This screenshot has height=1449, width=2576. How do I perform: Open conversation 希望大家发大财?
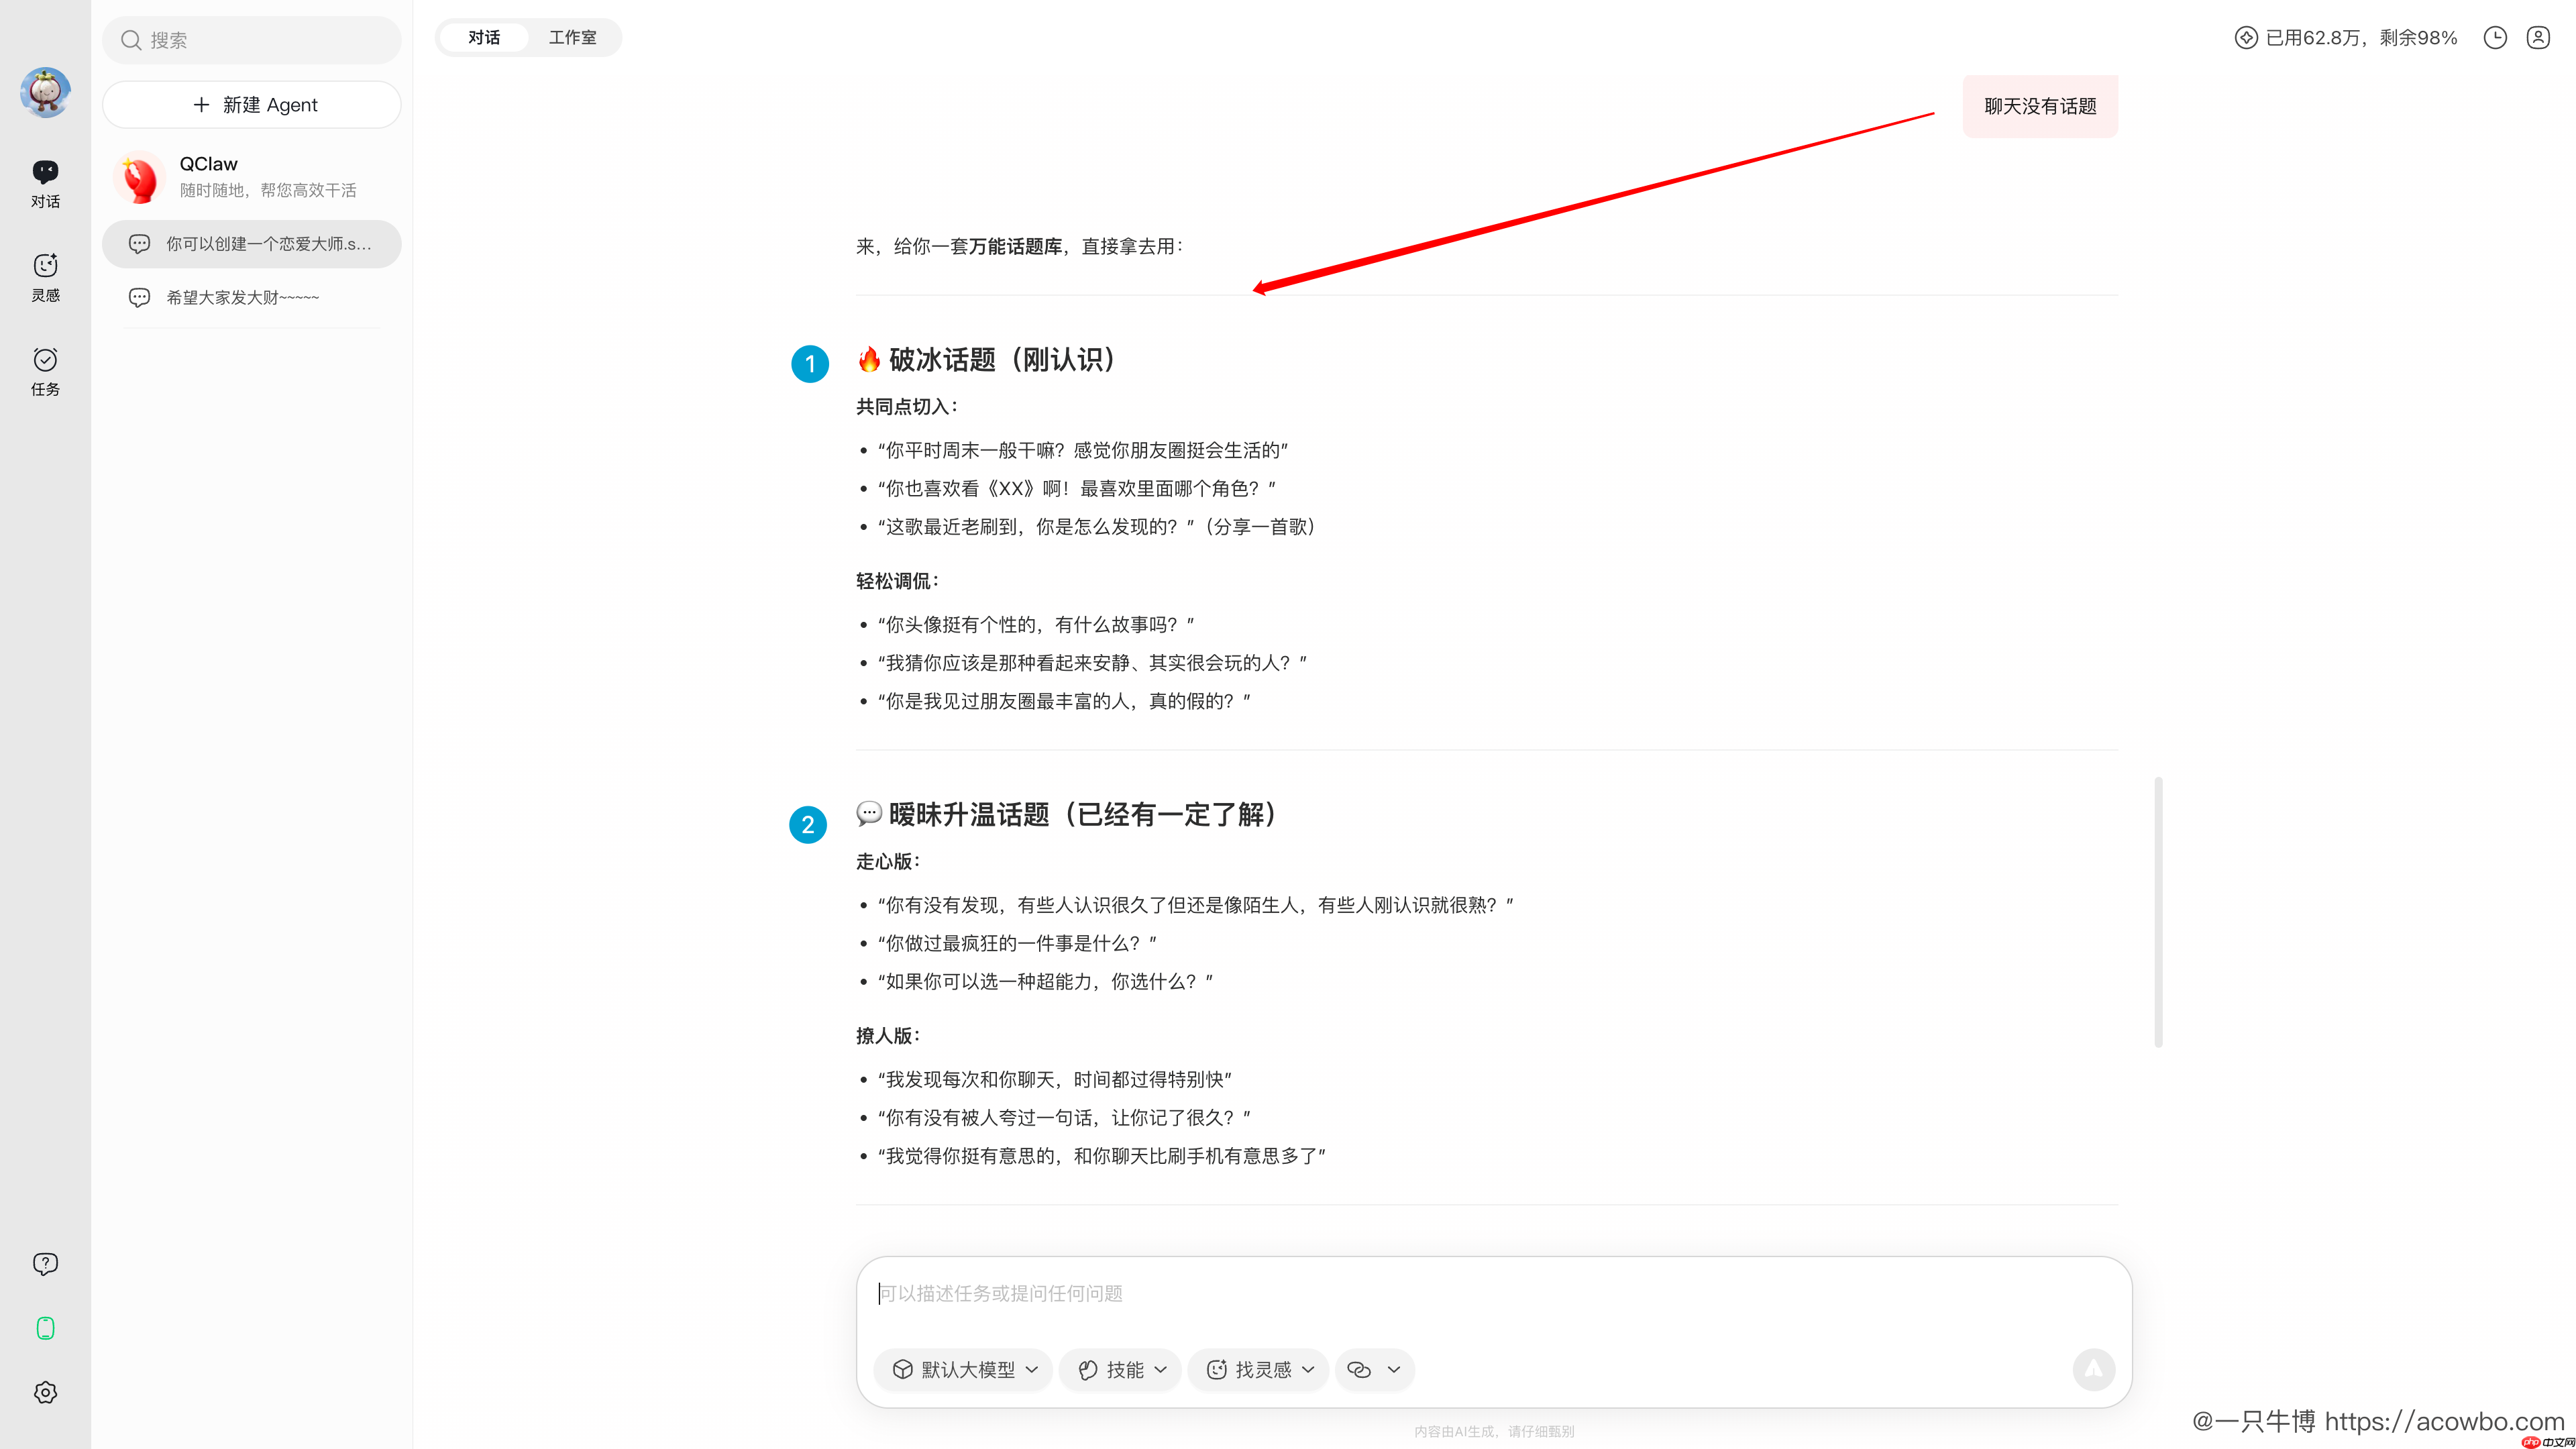click(252, 297)
